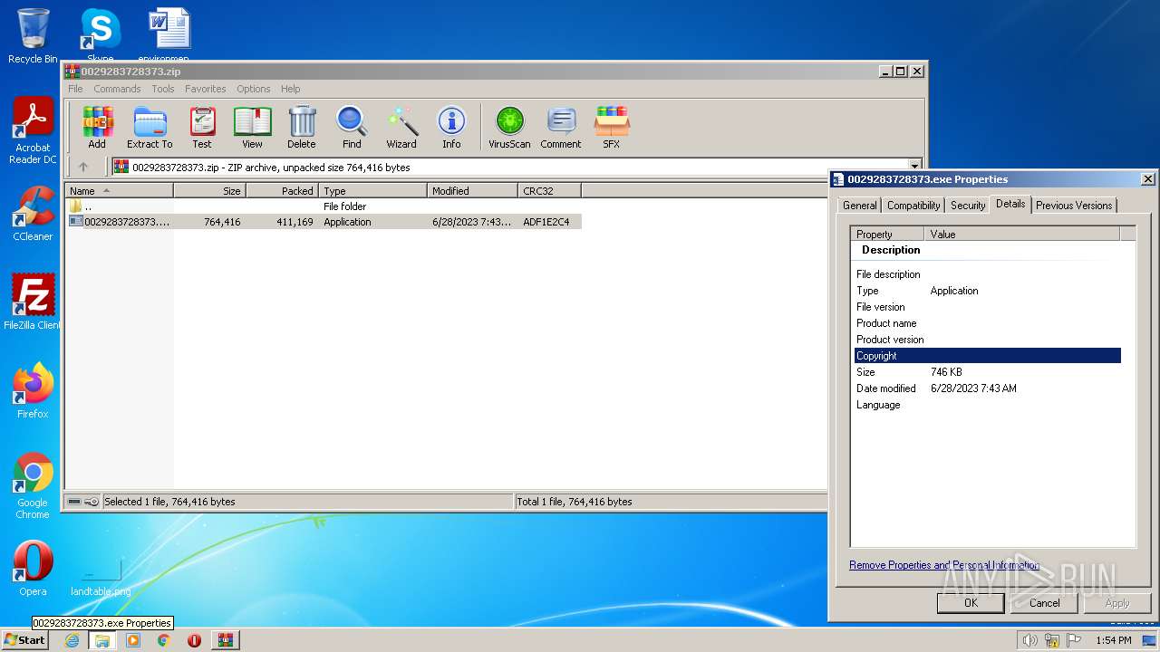
Task: Expand the archive path dropdown arrow
Action: 914,167
